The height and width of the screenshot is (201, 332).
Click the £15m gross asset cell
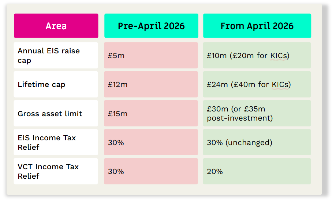(x=151, y=113)
